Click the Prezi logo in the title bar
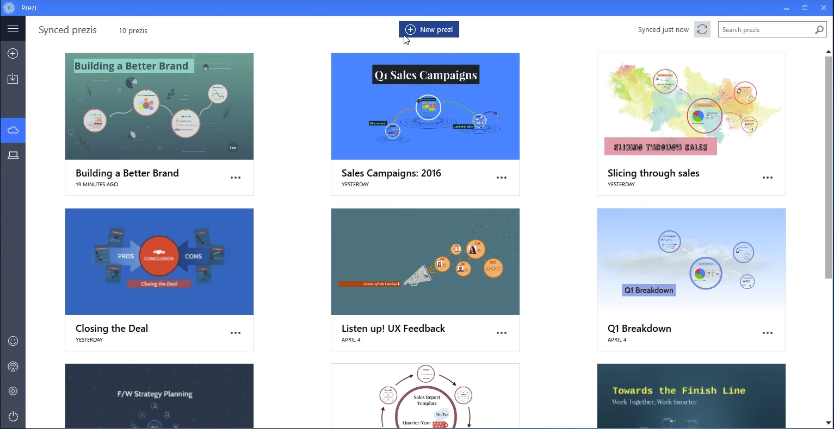This screenshot has width=834, height=429. click(9, 8)
